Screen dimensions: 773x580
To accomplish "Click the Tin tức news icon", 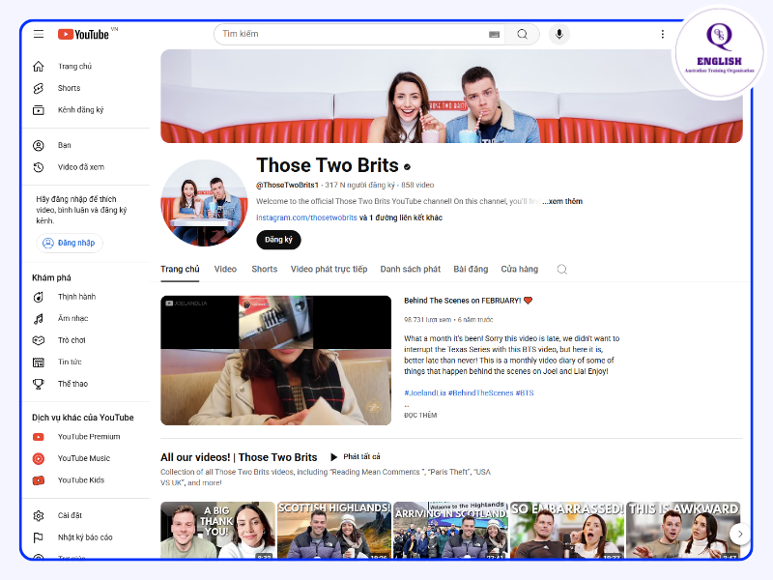I will click(x=39, y=362).
